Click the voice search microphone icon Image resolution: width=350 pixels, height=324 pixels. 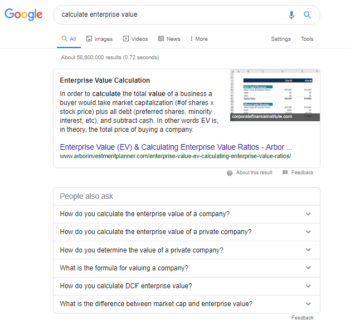click(291, 15)
